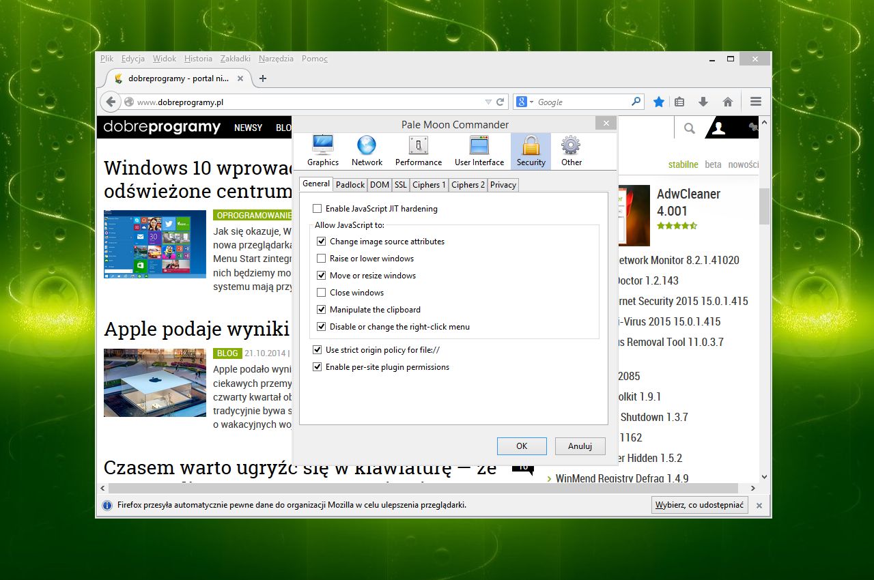The height and width of the screenshot is (580, 874).
Task: Click the browser back arrow button
Action: 111,102
